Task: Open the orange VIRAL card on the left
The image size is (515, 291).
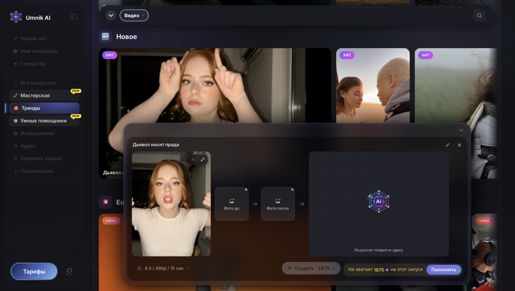Action: 111,252
